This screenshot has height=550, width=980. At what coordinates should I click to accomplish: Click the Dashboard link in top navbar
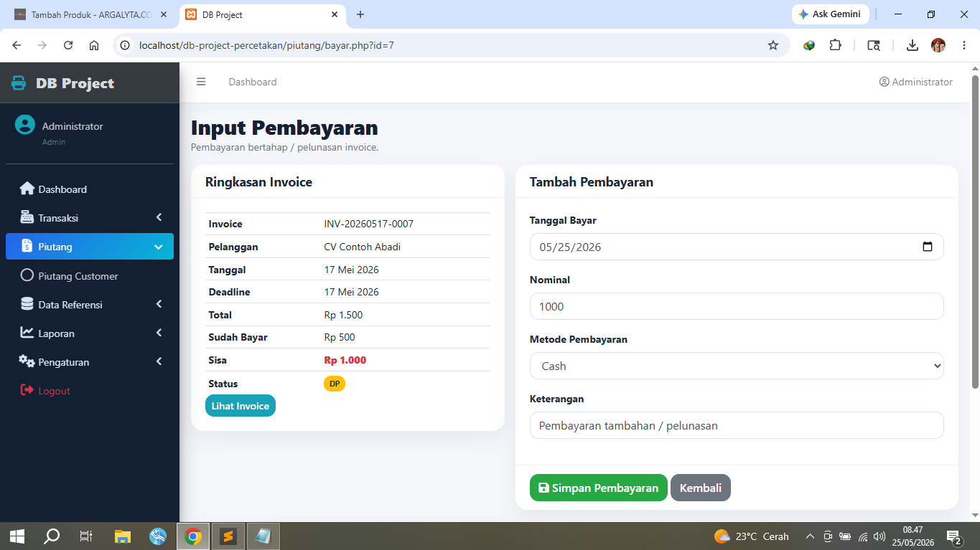pos(253,82)
